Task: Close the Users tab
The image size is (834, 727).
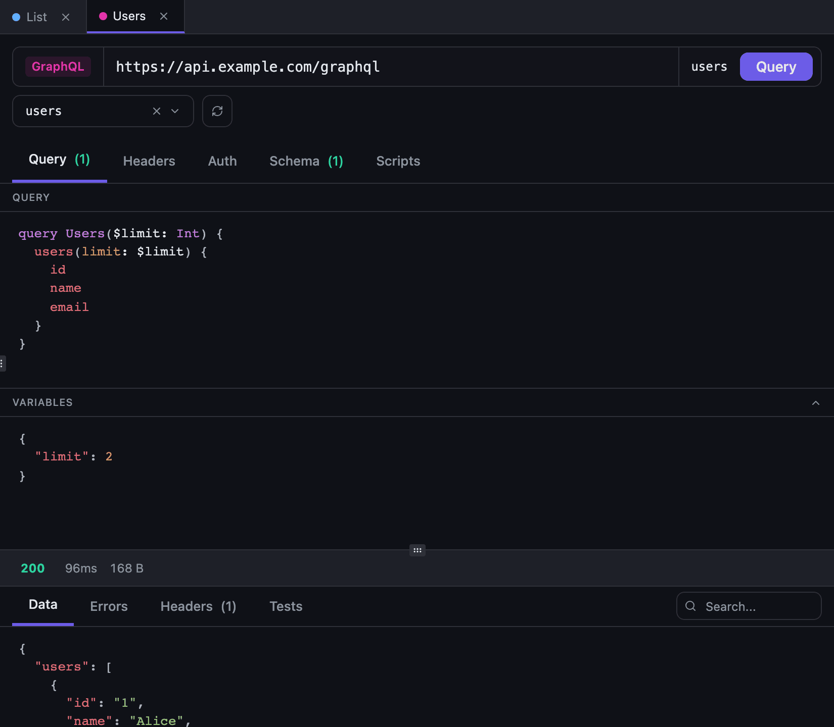Action: pos(164,16)
